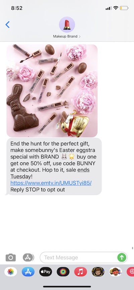Open the Memoji stickers icon
The height and width of the screenshot is (290, 134).
pos(116,272)
